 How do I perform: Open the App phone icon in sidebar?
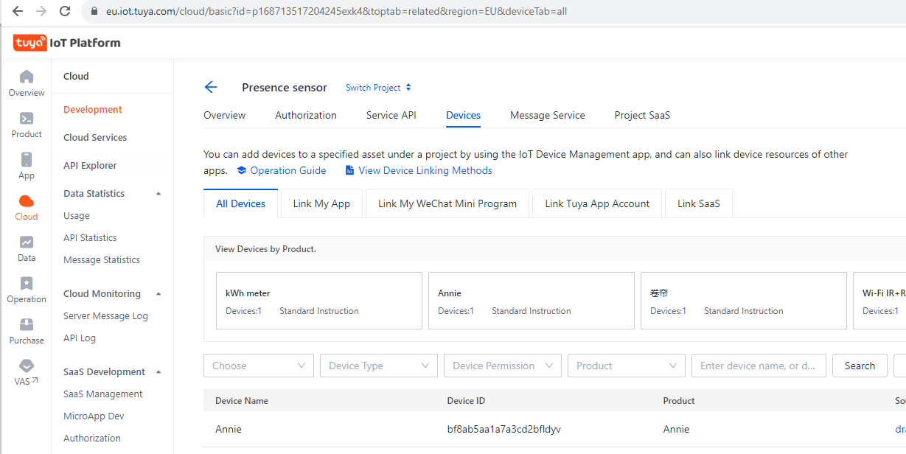27,159
